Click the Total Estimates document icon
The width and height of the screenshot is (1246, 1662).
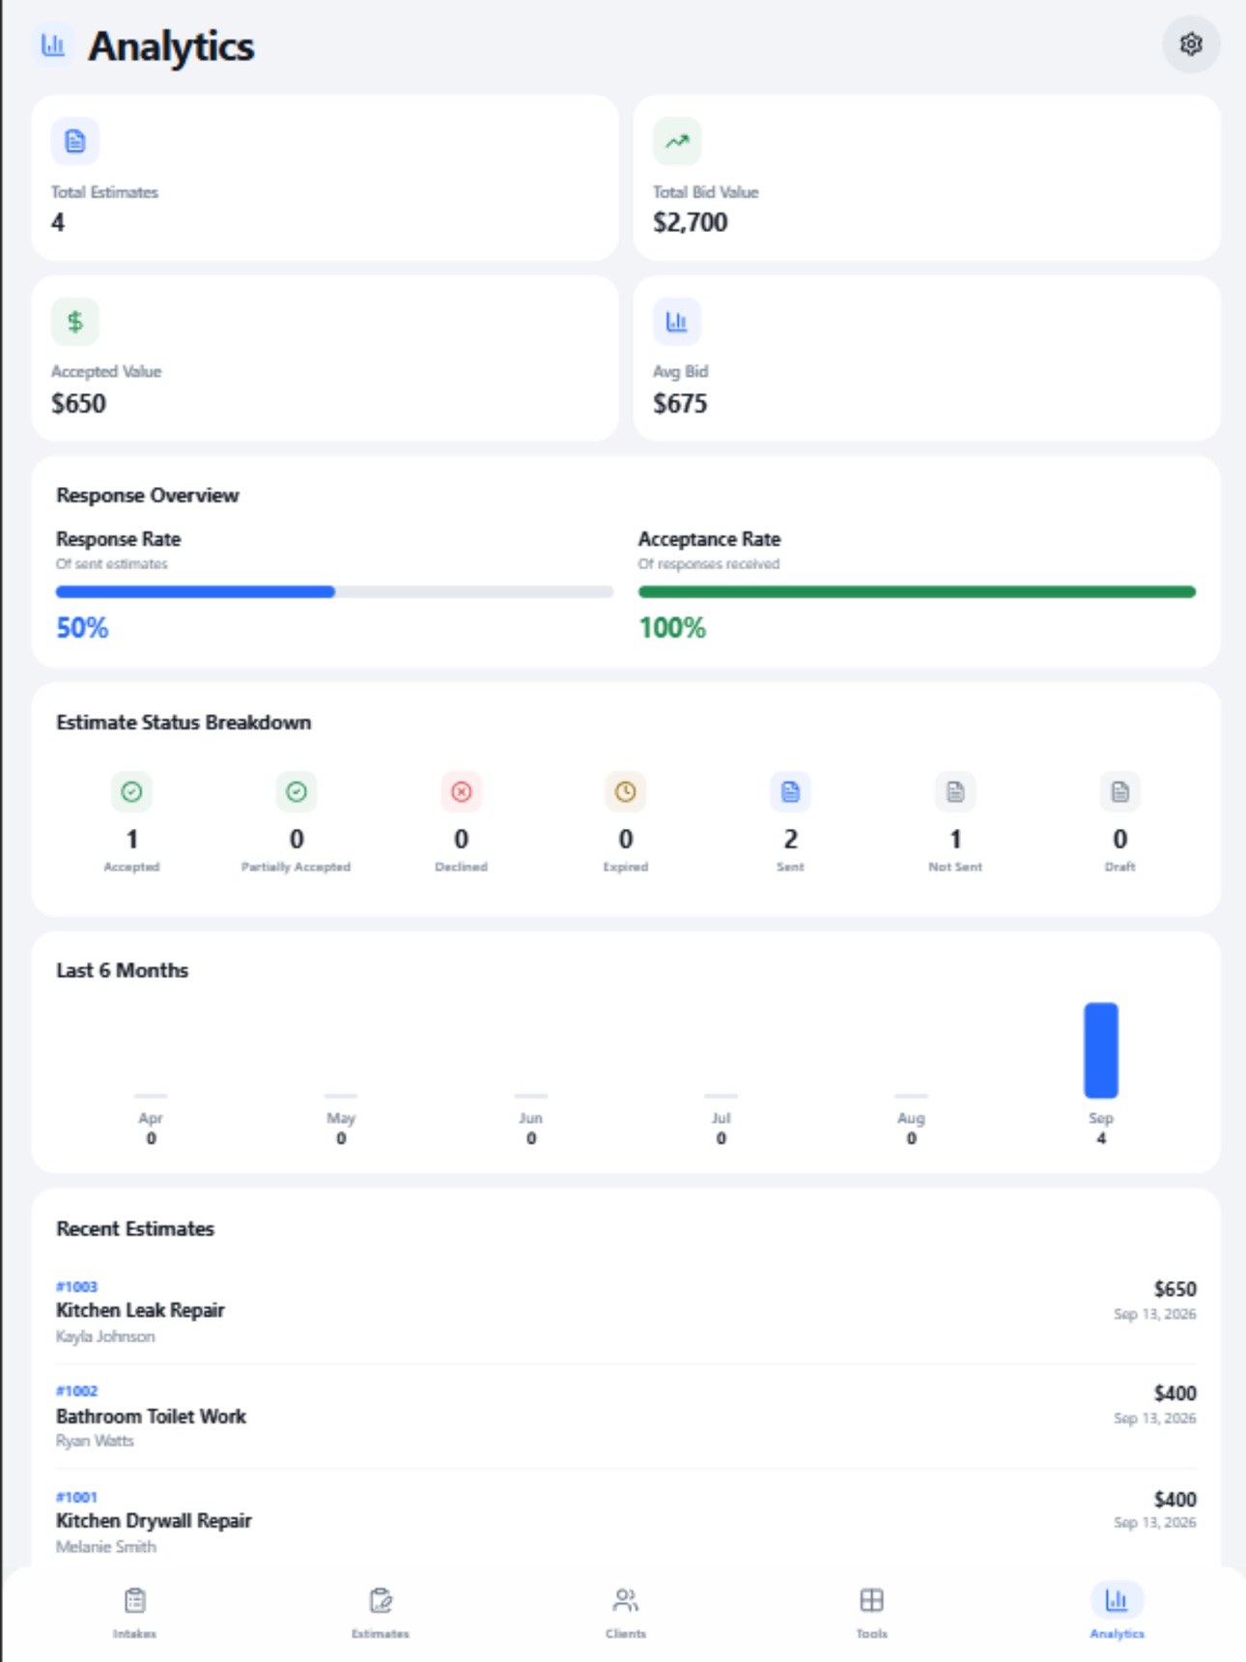[x=75, y=141]
